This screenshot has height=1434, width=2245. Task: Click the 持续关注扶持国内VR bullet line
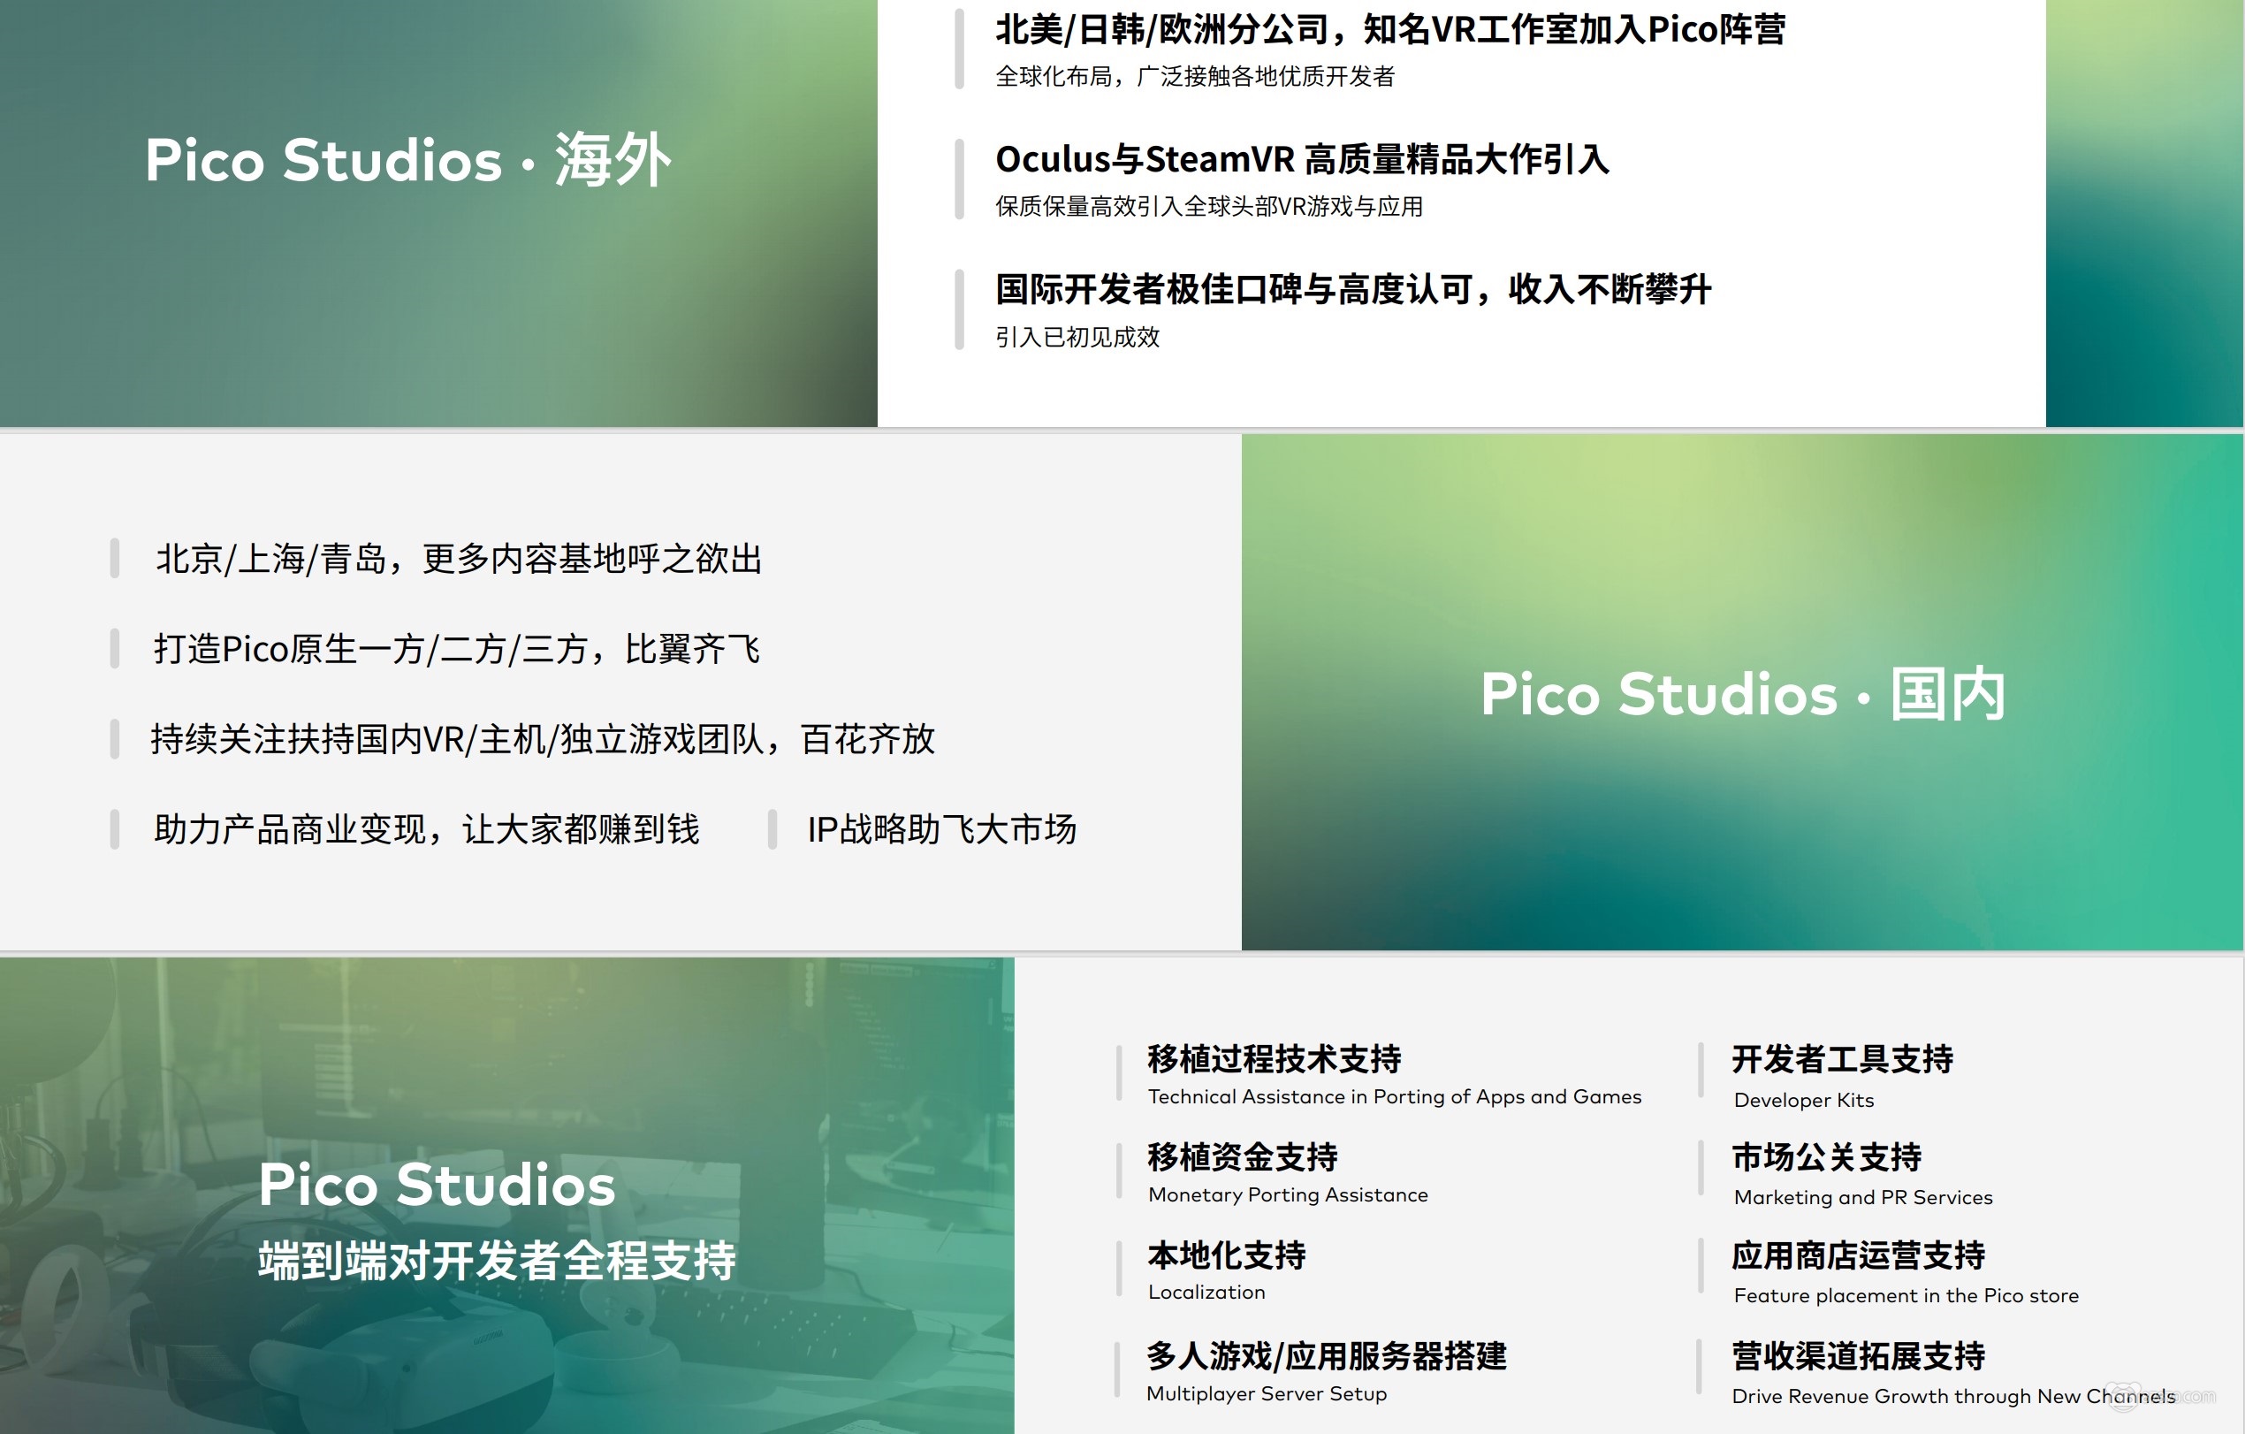543,739
